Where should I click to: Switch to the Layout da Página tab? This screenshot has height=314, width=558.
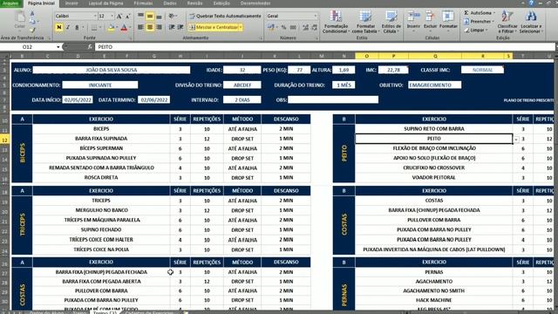tap(105, 3)
